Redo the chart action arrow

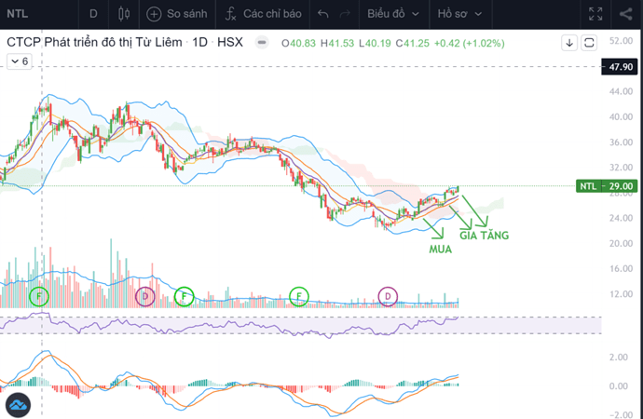click(x=346, y=14)
